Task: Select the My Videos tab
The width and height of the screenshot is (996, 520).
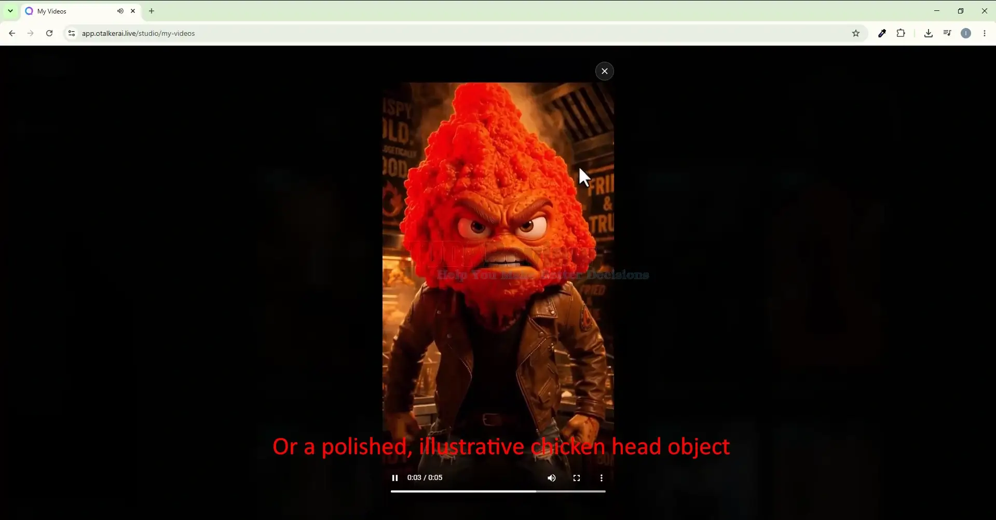Action: coord(80,11)
